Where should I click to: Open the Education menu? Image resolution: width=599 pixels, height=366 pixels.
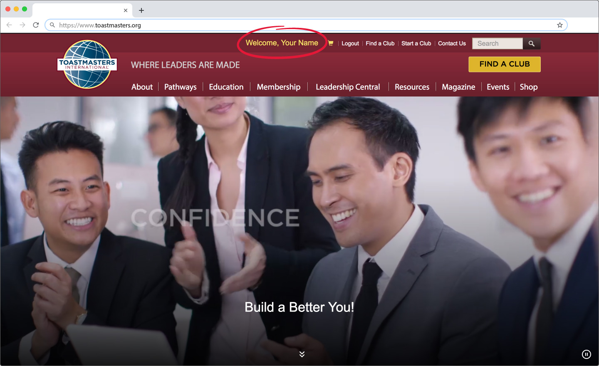tap(226, 87)
